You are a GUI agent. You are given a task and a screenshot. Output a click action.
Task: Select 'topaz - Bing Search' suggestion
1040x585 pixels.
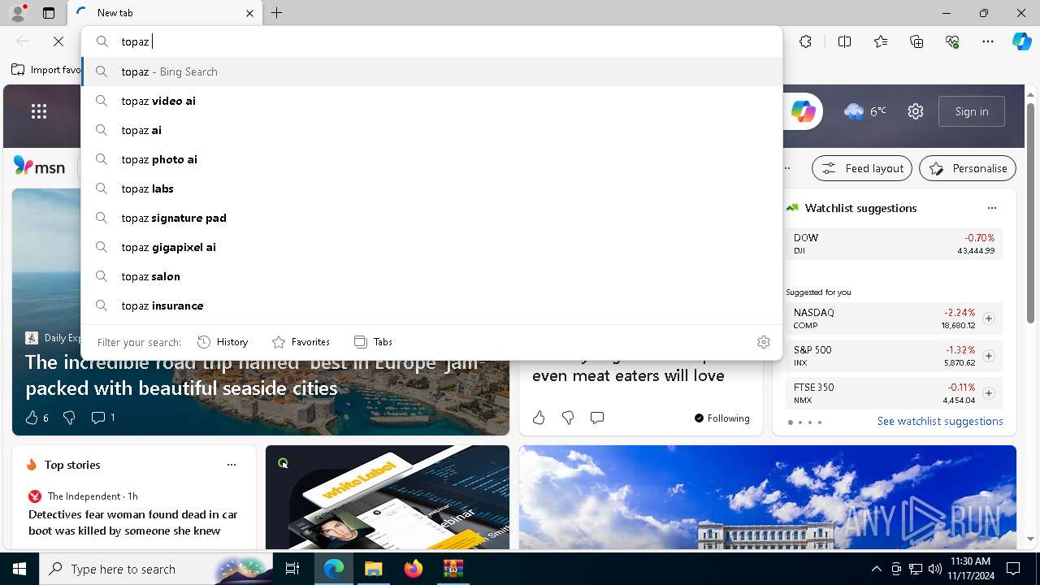[x=431, y=71]
